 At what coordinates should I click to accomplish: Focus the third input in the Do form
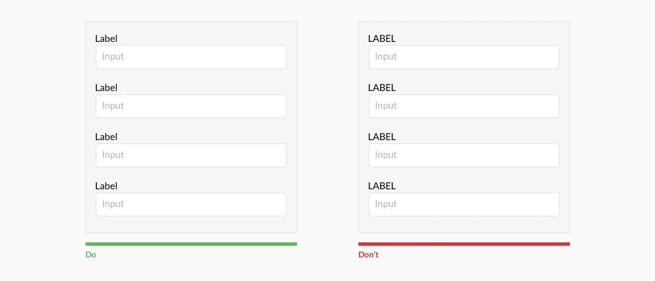(191, 155)
